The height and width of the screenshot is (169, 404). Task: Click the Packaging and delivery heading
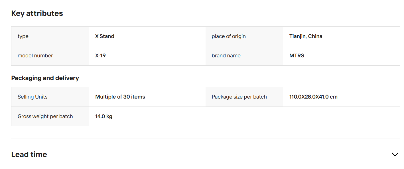pyautogui.click(x=45, y=78)
